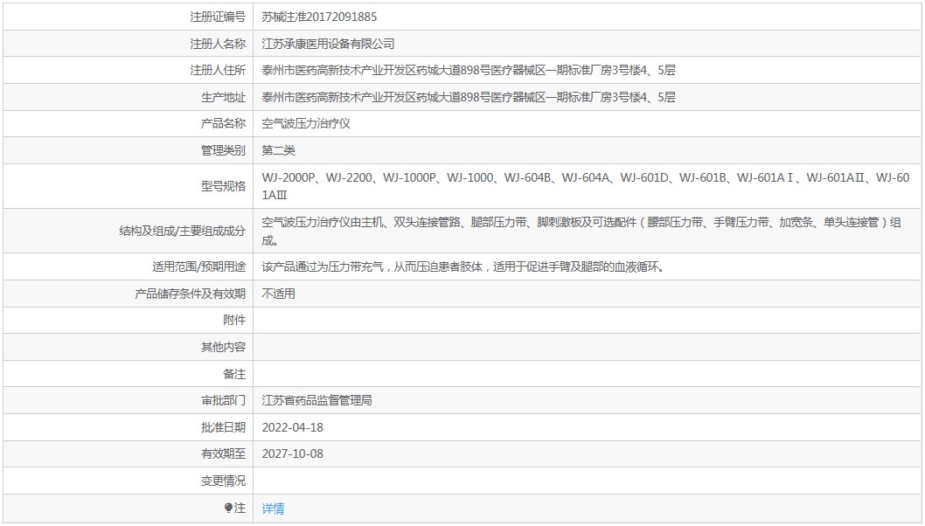The image size is (925, 526).
Task: Select management category value 第二类
Action: [x=278, y=150]
